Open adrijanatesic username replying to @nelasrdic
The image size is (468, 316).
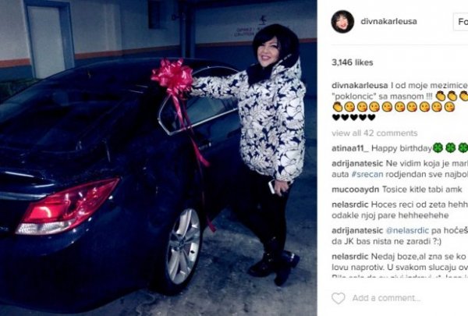pyautogui.click(x=357, y=230)
